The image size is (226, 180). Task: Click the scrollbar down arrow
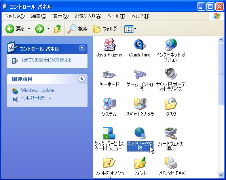coord(221,175)
